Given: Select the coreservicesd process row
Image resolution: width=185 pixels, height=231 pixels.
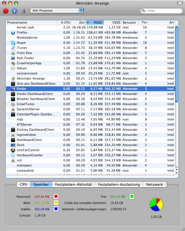Looking at the screenshot, I should [x=91, y=73].
